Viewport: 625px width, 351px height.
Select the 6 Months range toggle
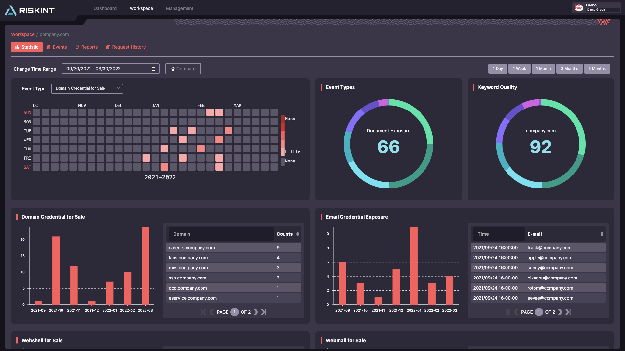597,69
